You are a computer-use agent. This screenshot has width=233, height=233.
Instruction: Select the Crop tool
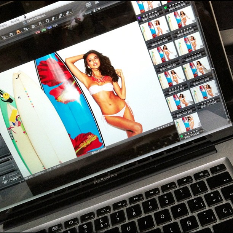tap(26, 29)
